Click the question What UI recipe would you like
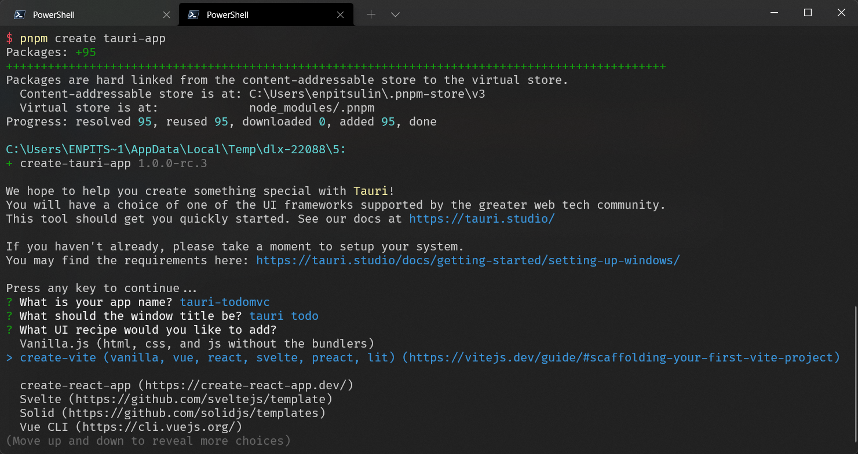The height and width of the screenshot is (454, 858). [x=148, y=330]
